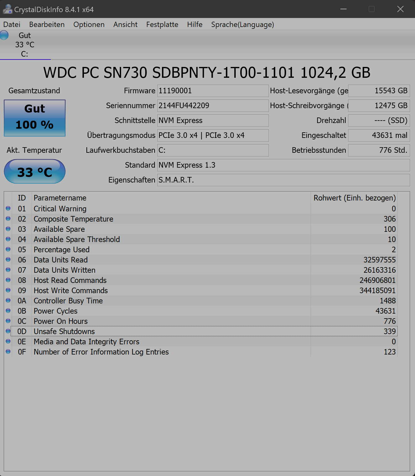
Task: Click the raw value 306
Action: [390, 219]
